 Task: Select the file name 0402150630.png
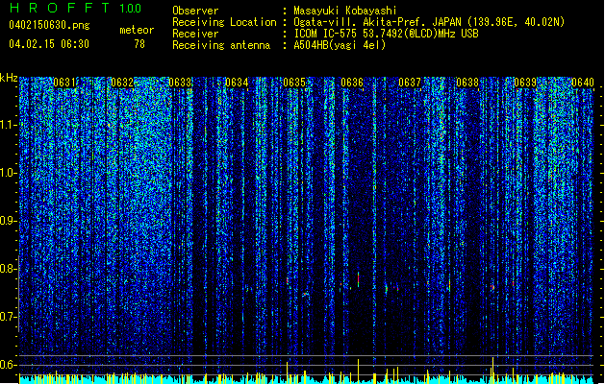pyautogui.click(x=49, y=25)
